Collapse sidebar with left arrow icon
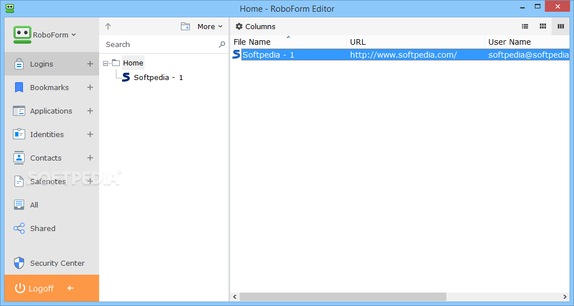 (71, 288)
